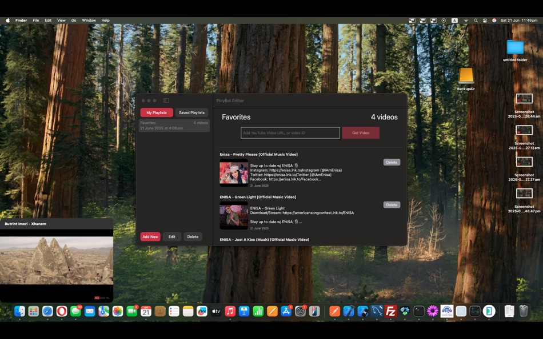Open Apple Music from the Dock
The width and height of the screenshot is (543, 339).
click(229, 311)
